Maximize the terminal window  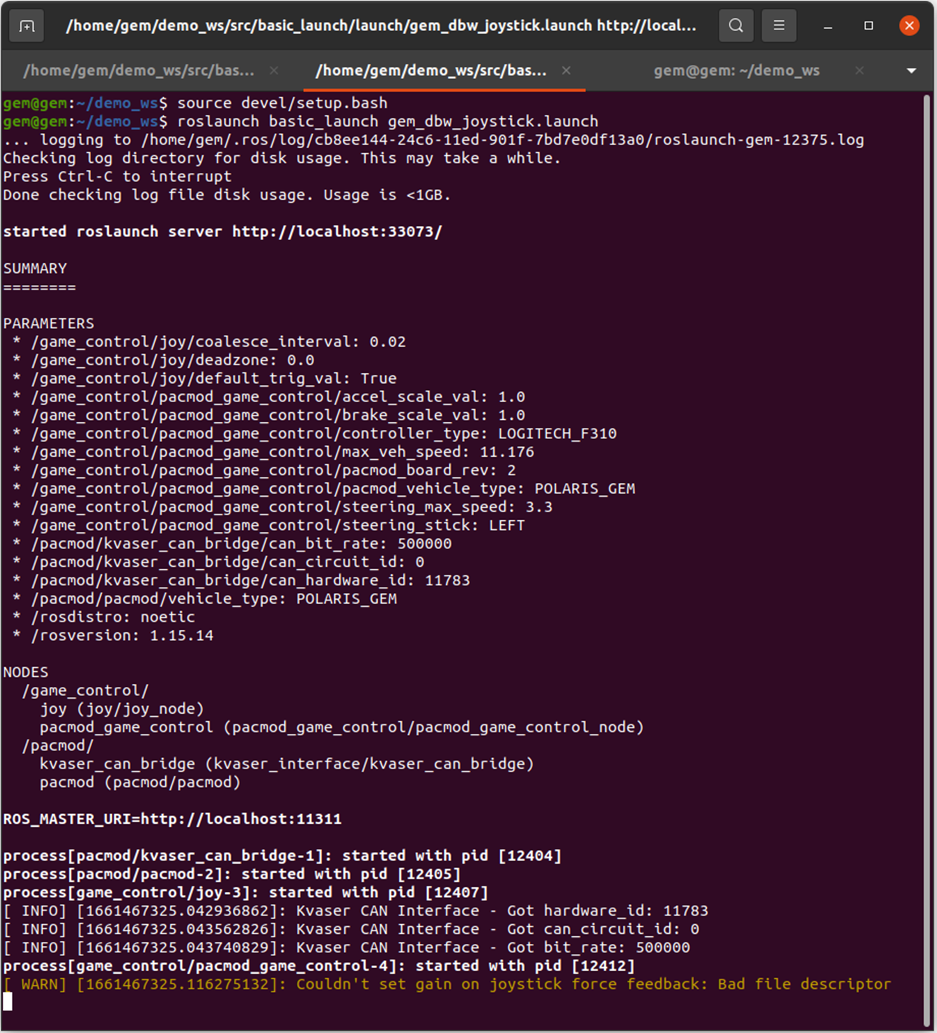(868, 26)
